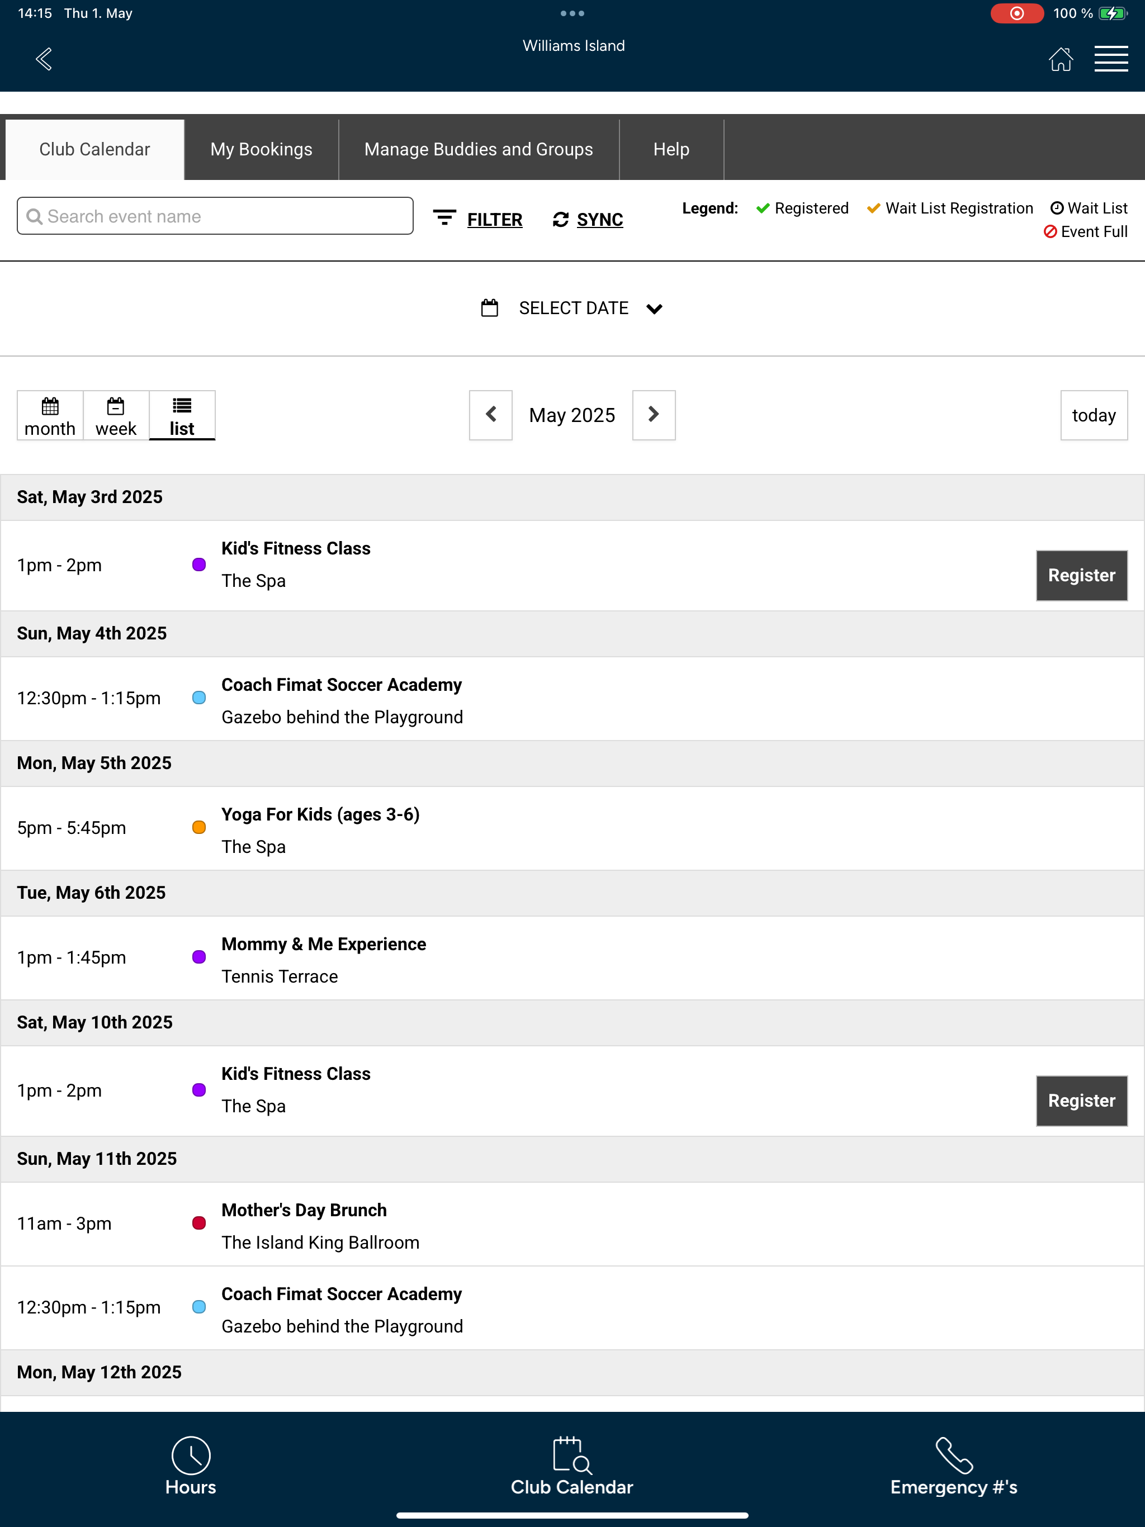Open Emergency #'s from bottom bar
Image resolution: width=1145 pixels, height=1527 pixels.
(954, 1466)
